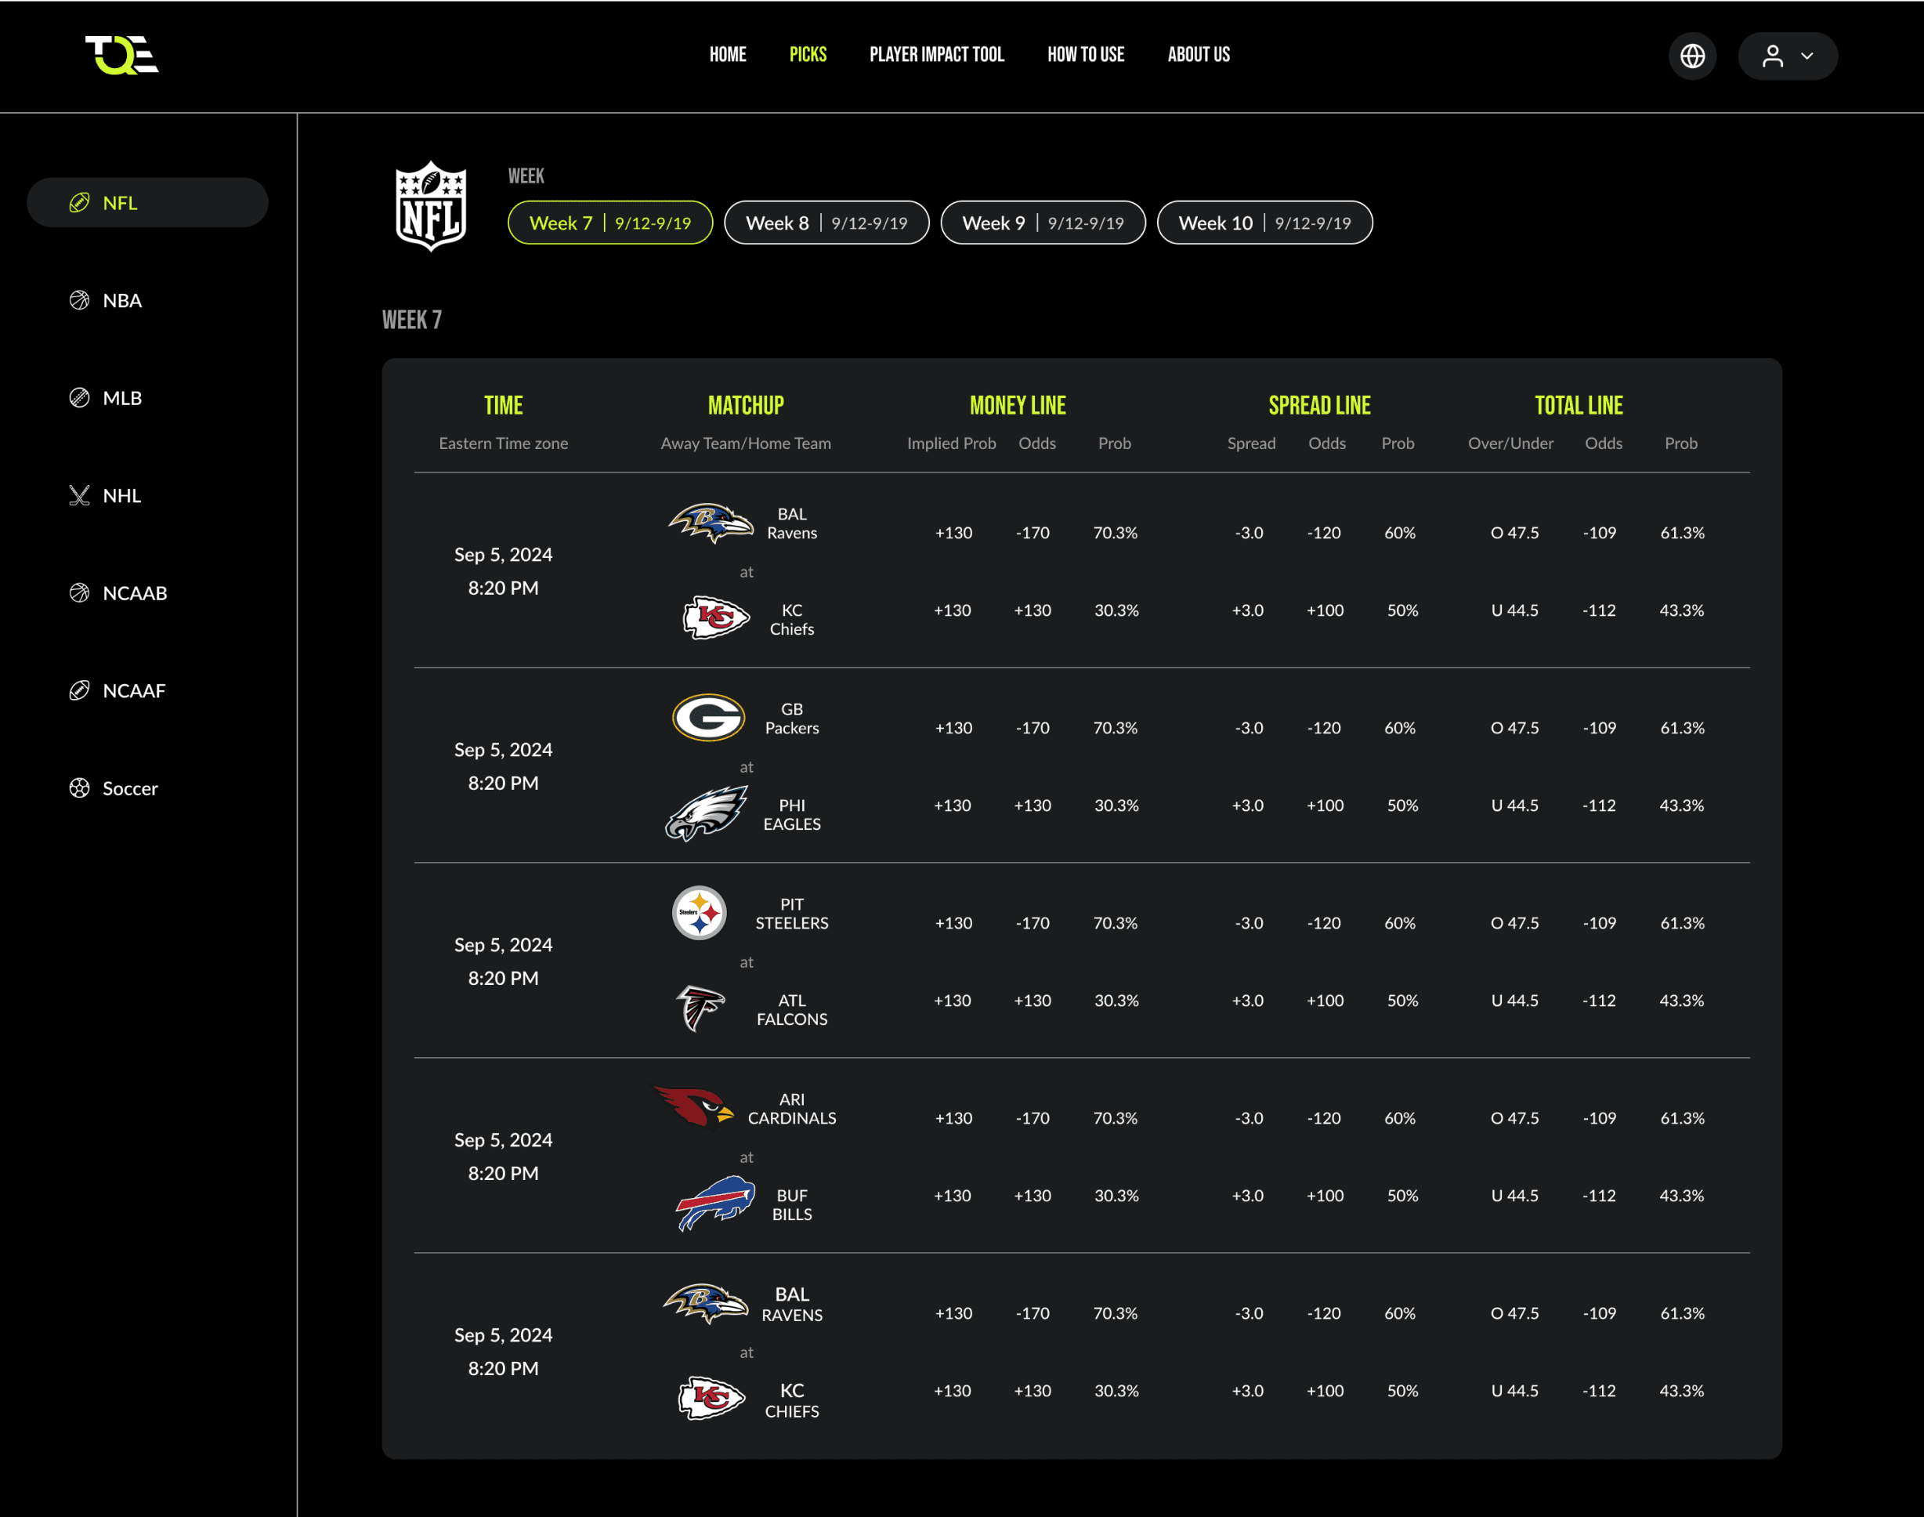Click Arizona Cardinals team name
1924x1517 pixels.
pos(791,1109)
